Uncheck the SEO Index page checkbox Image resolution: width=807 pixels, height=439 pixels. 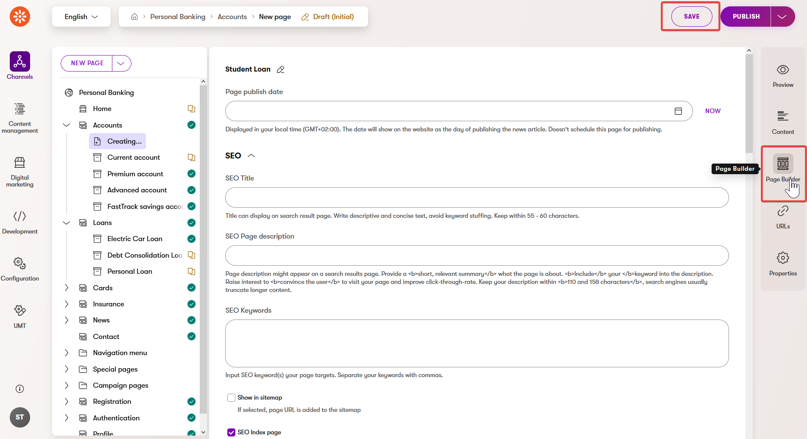coord(231,432)
